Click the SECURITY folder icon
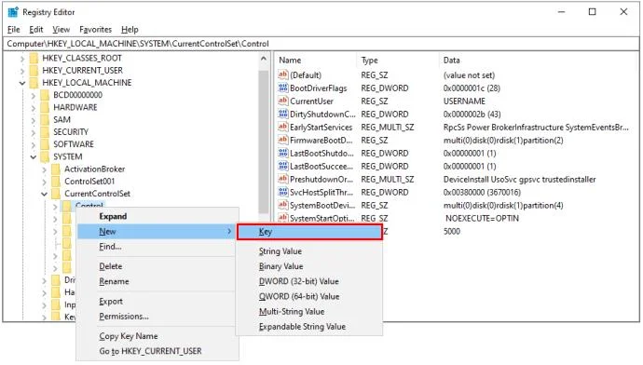Screen dimensions: 643x365 45,132
